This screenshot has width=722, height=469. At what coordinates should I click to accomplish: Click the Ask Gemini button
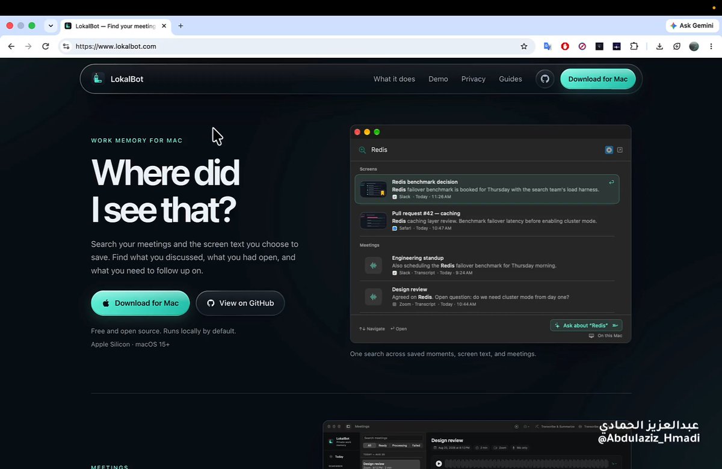[x=691, y=26]
